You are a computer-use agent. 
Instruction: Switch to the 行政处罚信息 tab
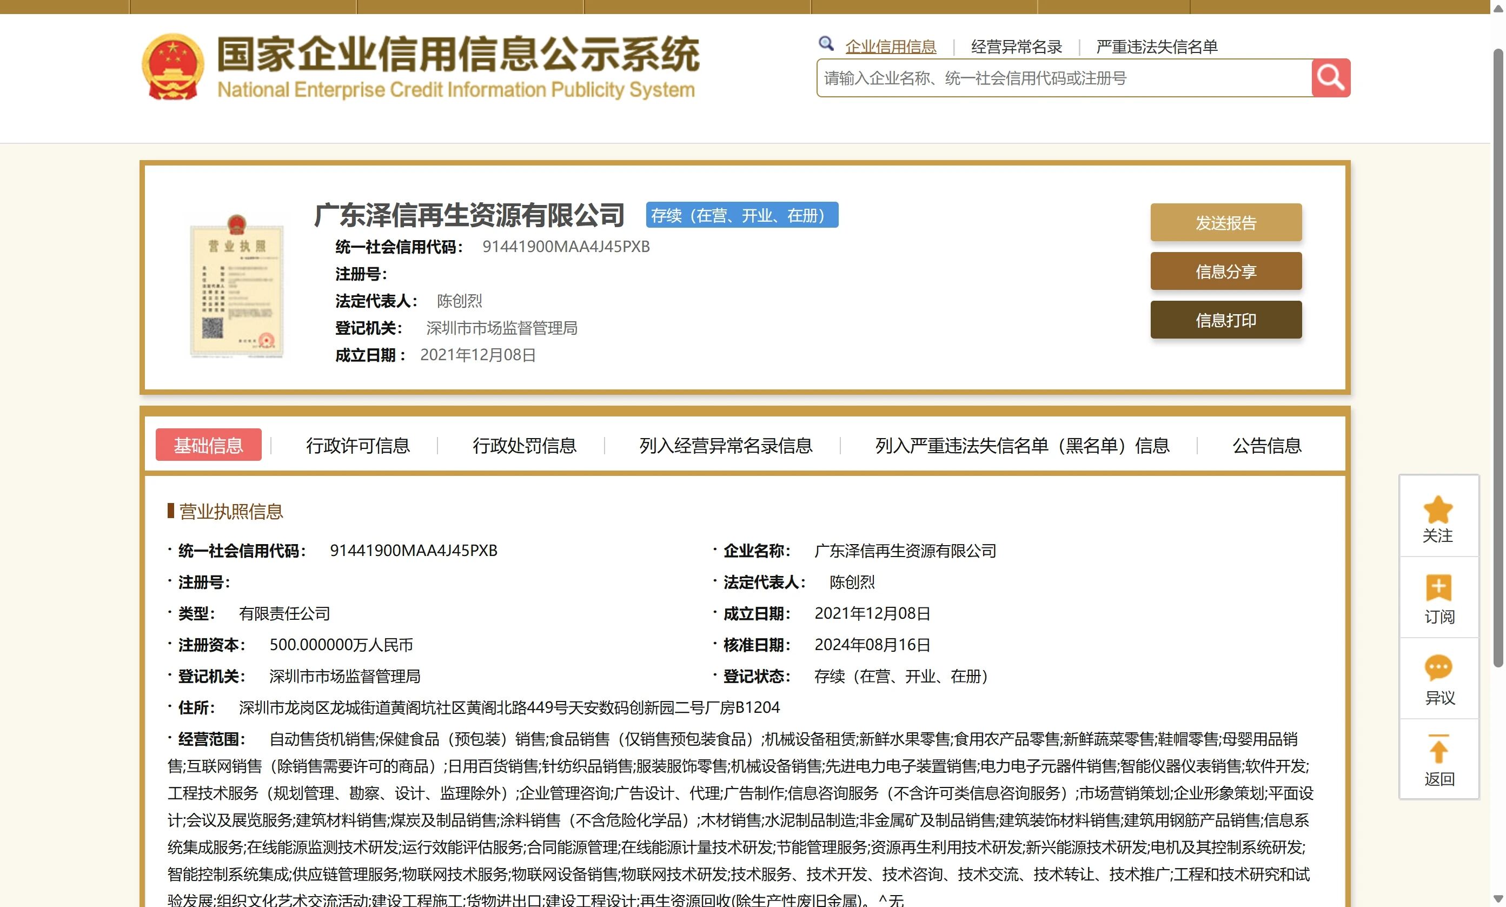524,446
